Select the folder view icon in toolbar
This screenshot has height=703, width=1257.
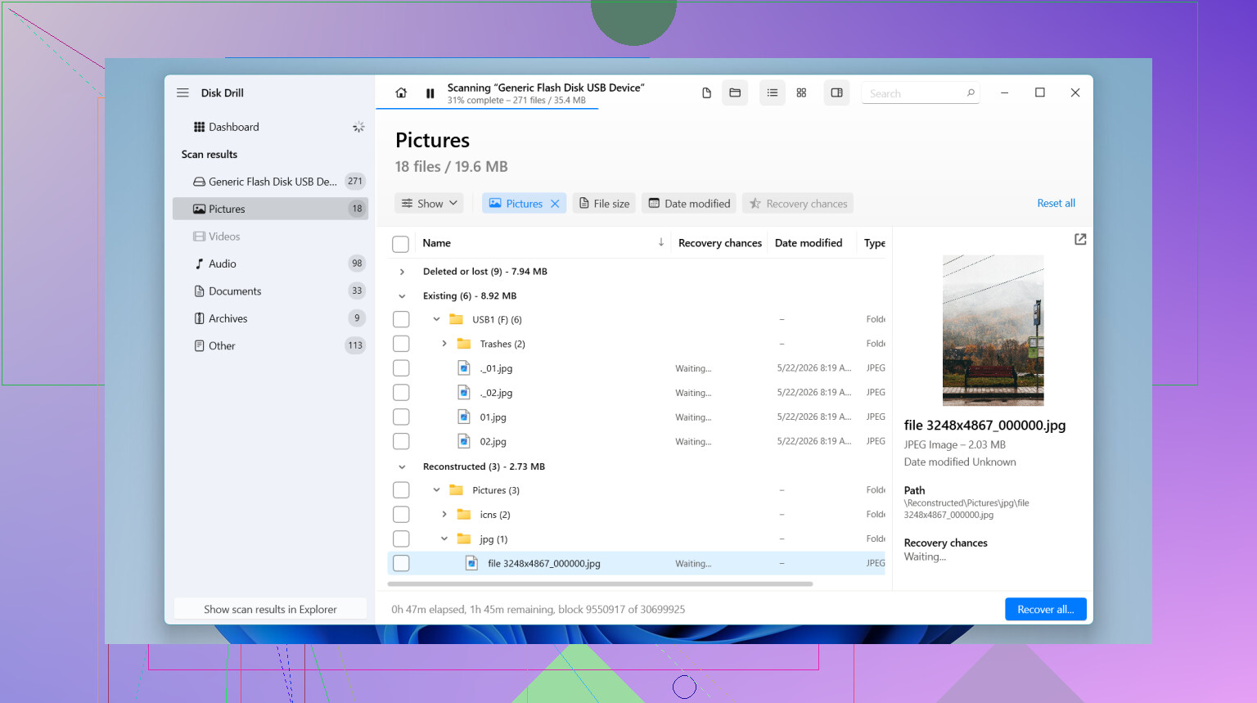point(735,92)
